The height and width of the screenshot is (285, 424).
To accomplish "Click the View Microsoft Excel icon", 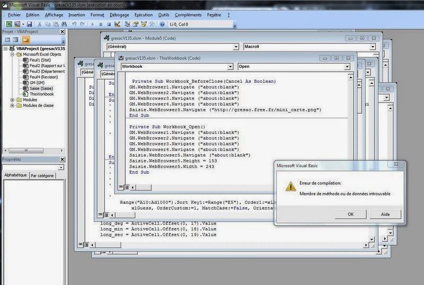I will click(9, 24).
